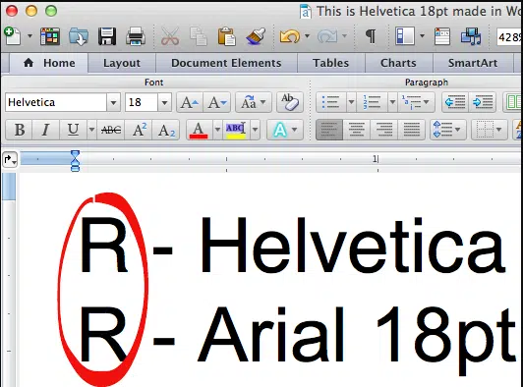Apply the red font color swatch
523x387 pixels.
coord(199,130)
